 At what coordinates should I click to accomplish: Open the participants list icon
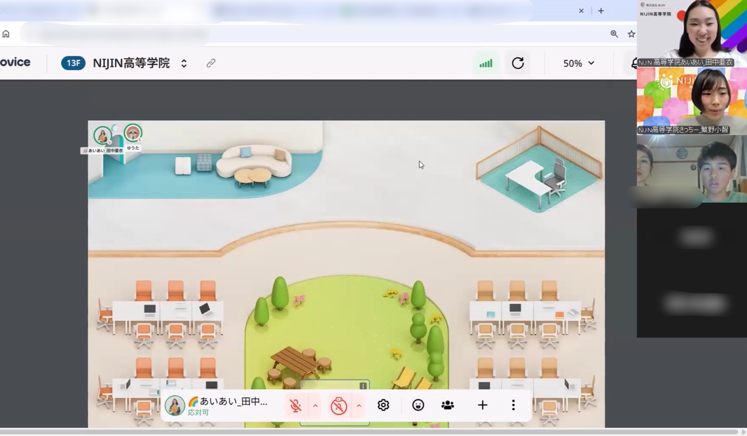(448, 405)
